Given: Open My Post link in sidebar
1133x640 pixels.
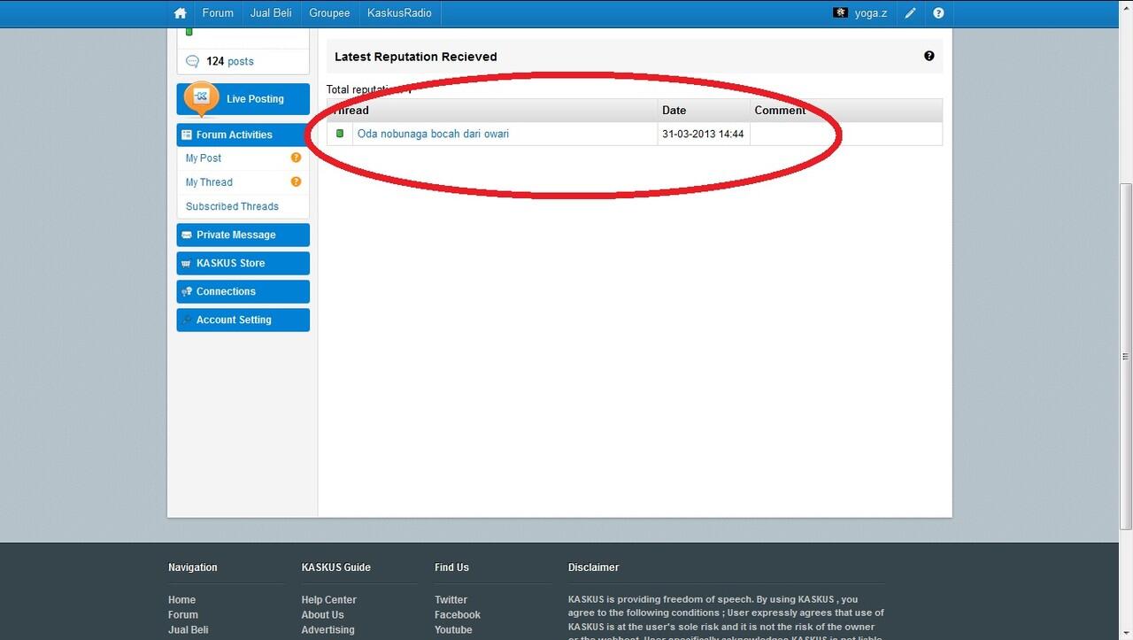Looking at the screenshot, I should click(204, 158).
